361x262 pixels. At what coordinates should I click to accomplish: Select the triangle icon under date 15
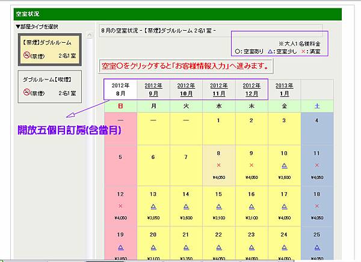(219, 207)
